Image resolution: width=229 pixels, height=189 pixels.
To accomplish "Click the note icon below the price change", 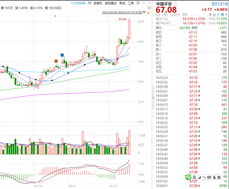I will [x=223, y=14].
